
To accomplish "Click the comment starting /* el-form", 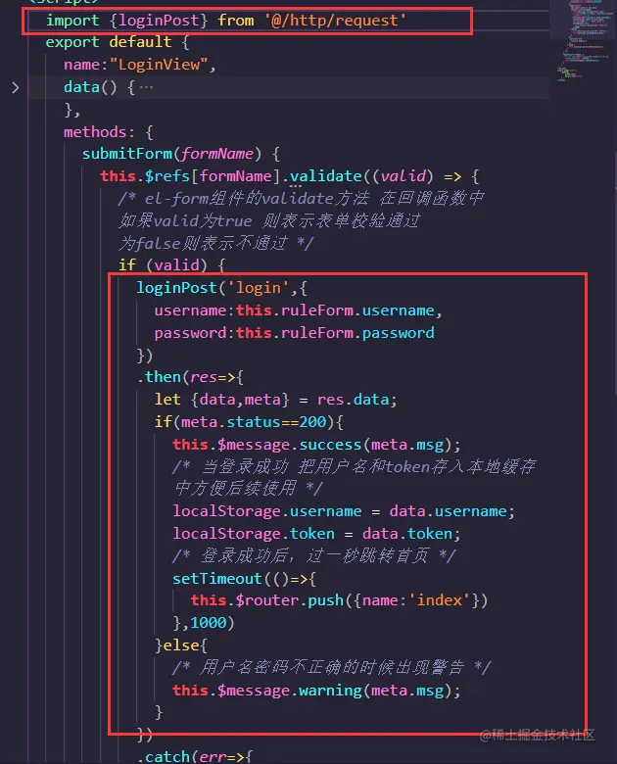I will click(302, 199).
